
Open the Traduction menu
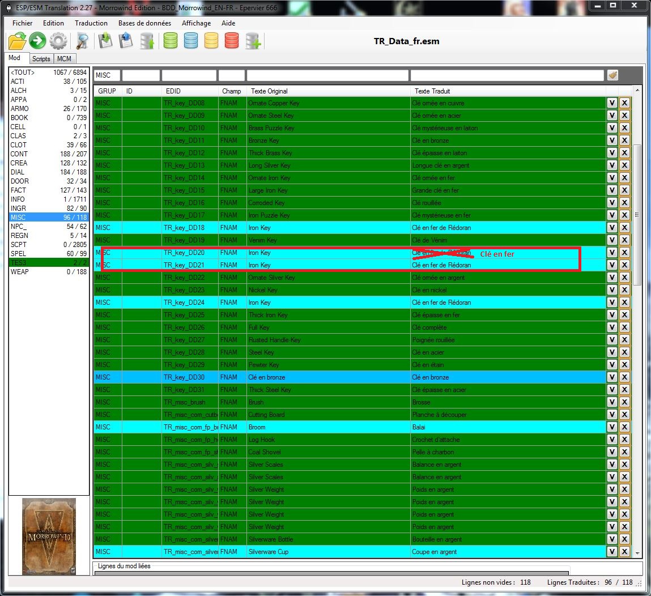91,23
